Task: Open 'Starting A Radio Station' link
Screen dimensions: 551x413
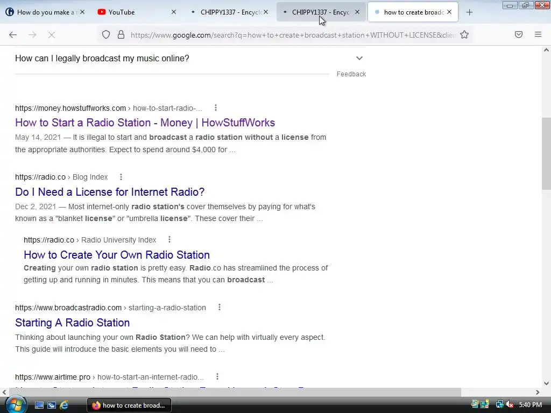Action: [73, 323]
